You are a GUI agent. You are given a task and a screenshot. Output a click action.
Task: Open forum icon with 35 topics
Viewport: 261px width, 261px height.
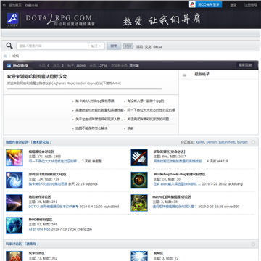pyautogui.click(x=14, y=203)
